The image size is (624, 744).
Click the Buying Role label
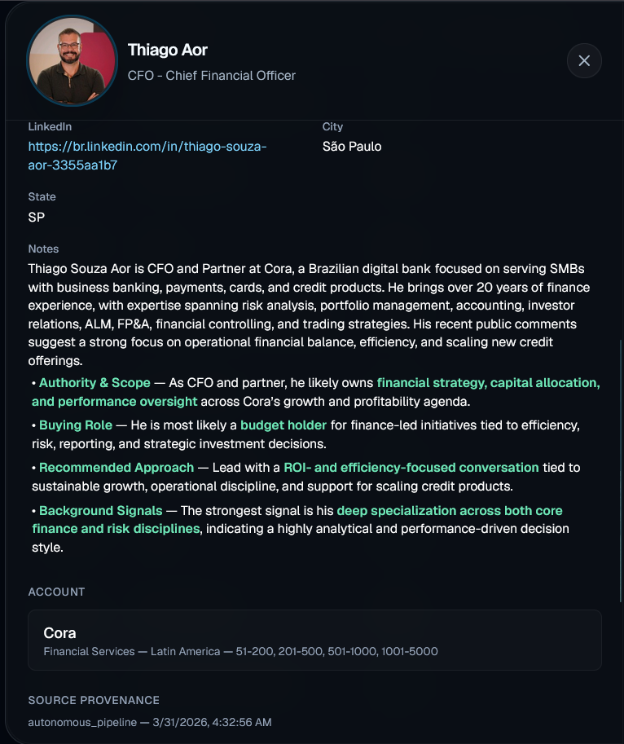[x=76, y=425]
